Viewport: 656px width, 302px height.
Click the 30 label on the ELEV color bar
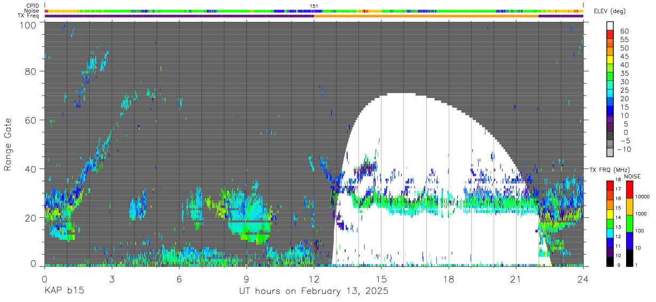pyautogui.click(x=624, y=81)
